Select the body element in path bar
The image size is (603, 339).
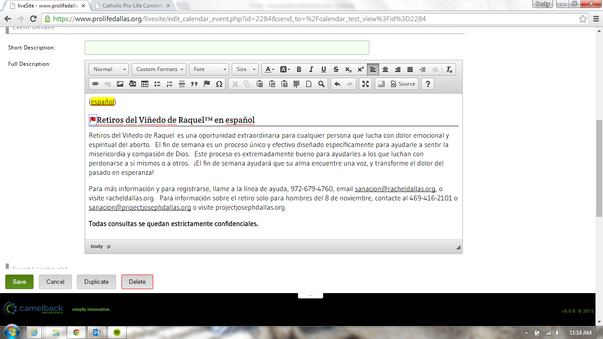(x=97, y=246)
